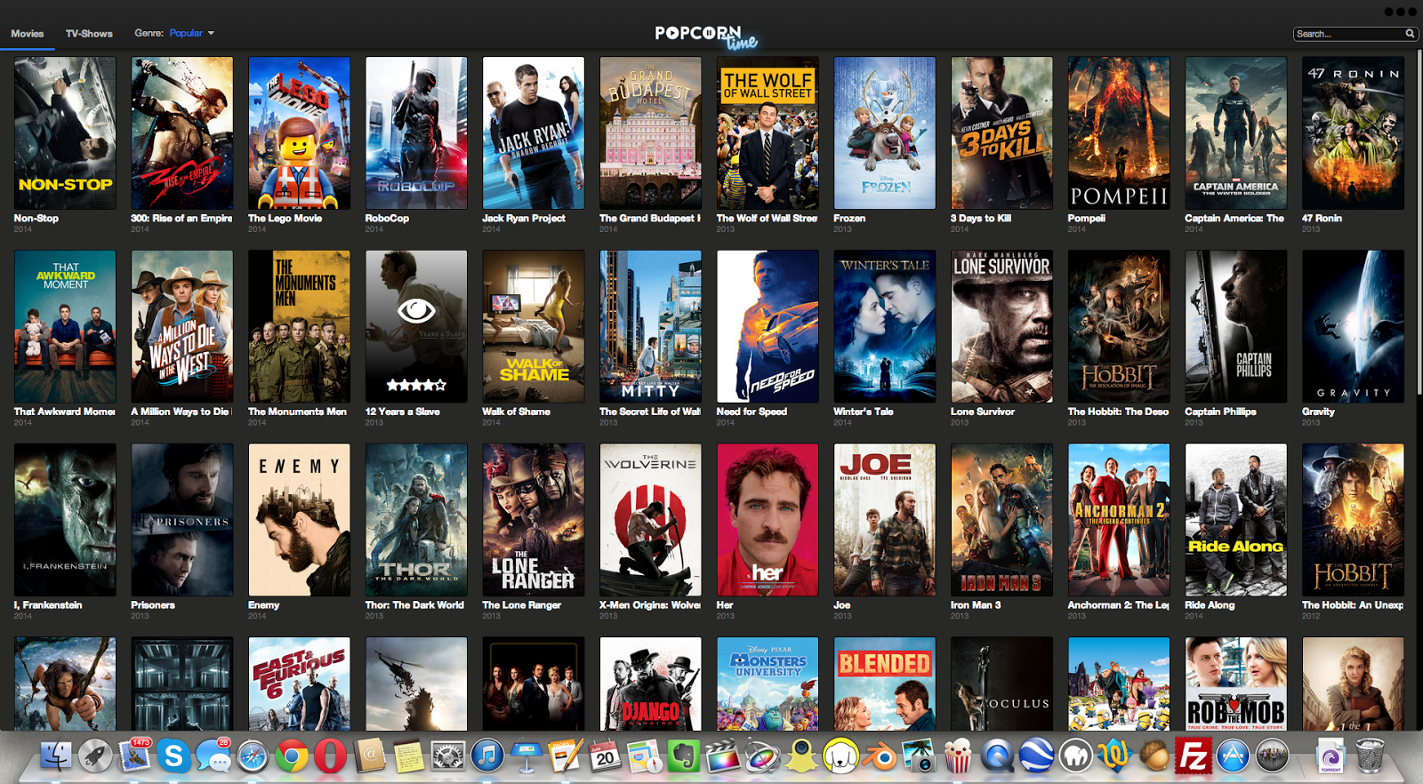Open the Trash in the dock
1423x784 pixels.
[1370, 756]
